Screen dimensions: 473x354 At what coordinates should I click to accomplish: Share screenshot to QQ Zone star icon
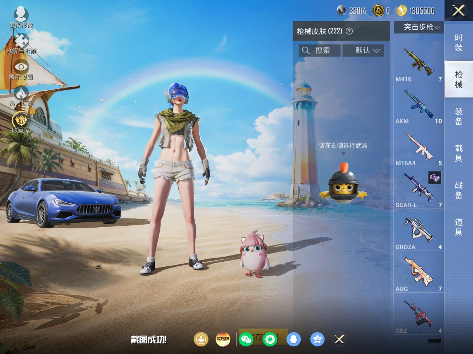click(x=317, y=339)
